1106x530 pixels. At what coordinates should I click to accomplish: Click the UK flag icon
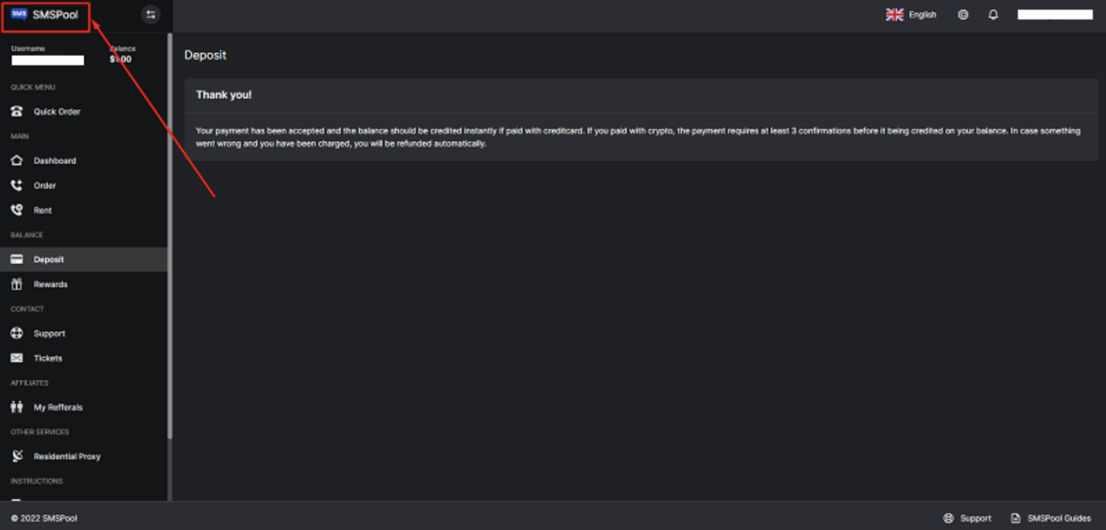click(x=894, y=15)
